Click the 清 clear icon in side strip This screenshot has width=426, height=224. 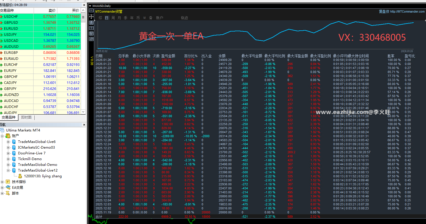click(x=91, y=22)
